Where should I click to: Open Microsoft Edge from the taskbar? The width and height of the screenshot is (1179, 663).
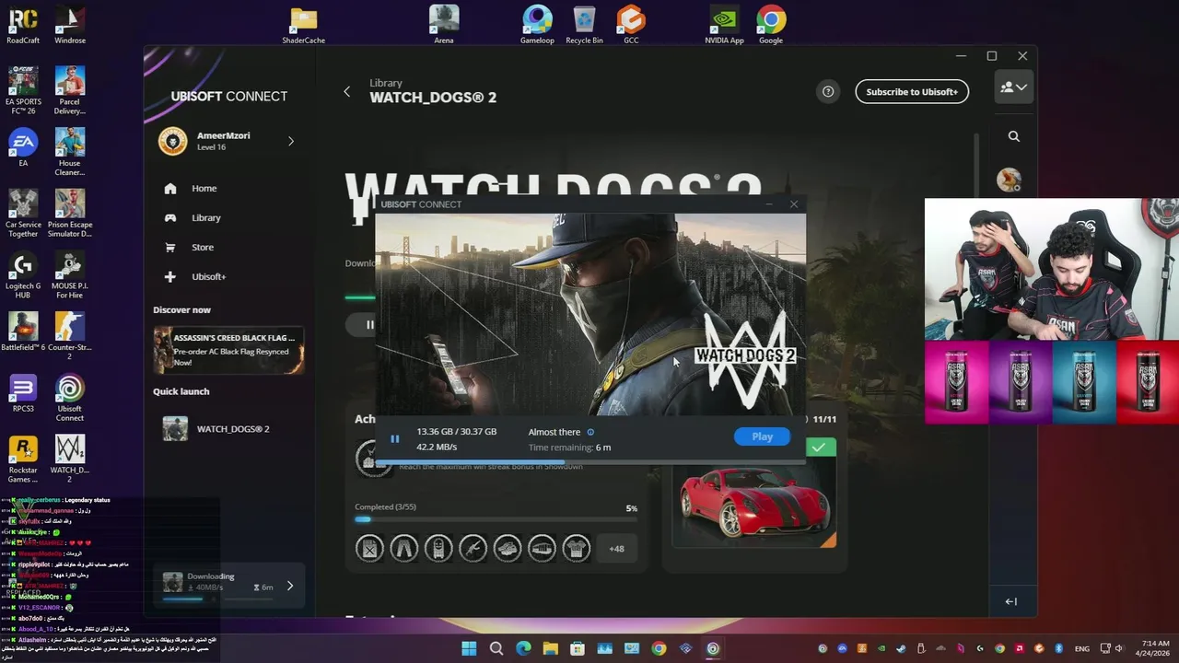pyautogui.click(x=523, y=648)
